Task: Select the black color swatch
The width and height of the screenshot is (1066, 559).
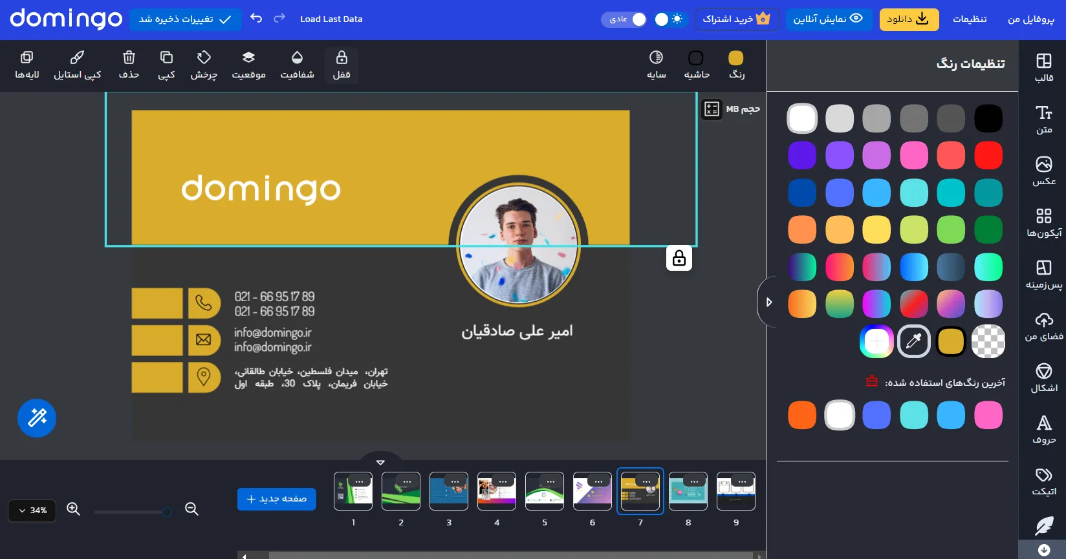Action: coord(988,118)
